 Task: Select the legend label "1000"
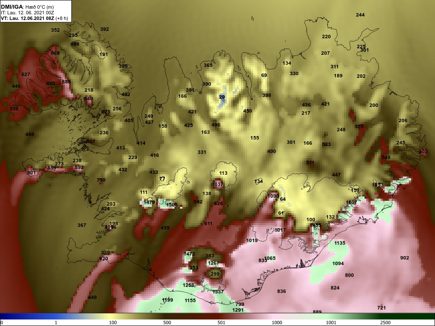point(277,323)
